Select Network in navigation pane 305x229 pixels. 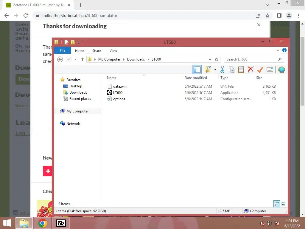click(x=70, y=123)
